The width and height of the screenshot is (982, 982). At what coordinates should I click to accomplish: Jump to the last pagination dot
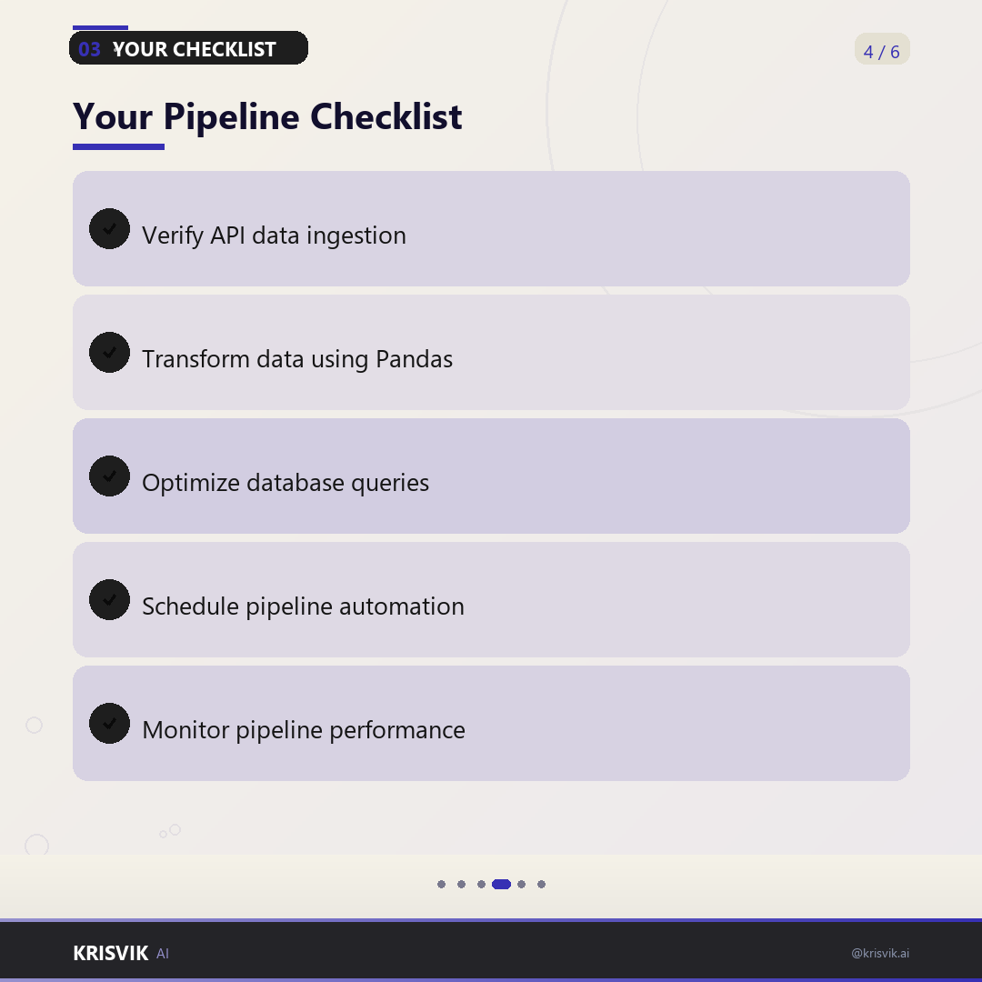[x=542, y=885]
